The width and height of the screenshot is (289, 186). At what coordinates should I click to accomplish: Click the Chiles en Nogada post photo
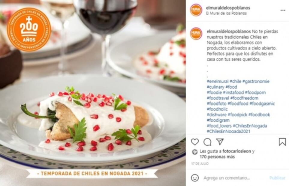(93, 93)
